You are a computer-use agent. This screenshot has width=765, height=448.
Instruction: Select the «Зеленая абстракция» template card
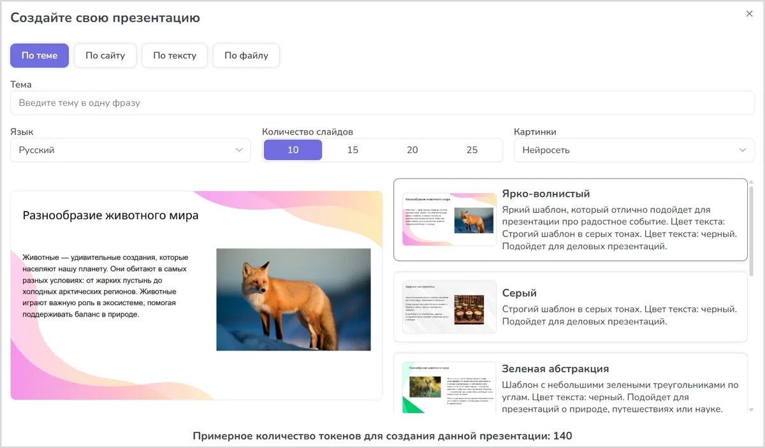click(571, 384)
